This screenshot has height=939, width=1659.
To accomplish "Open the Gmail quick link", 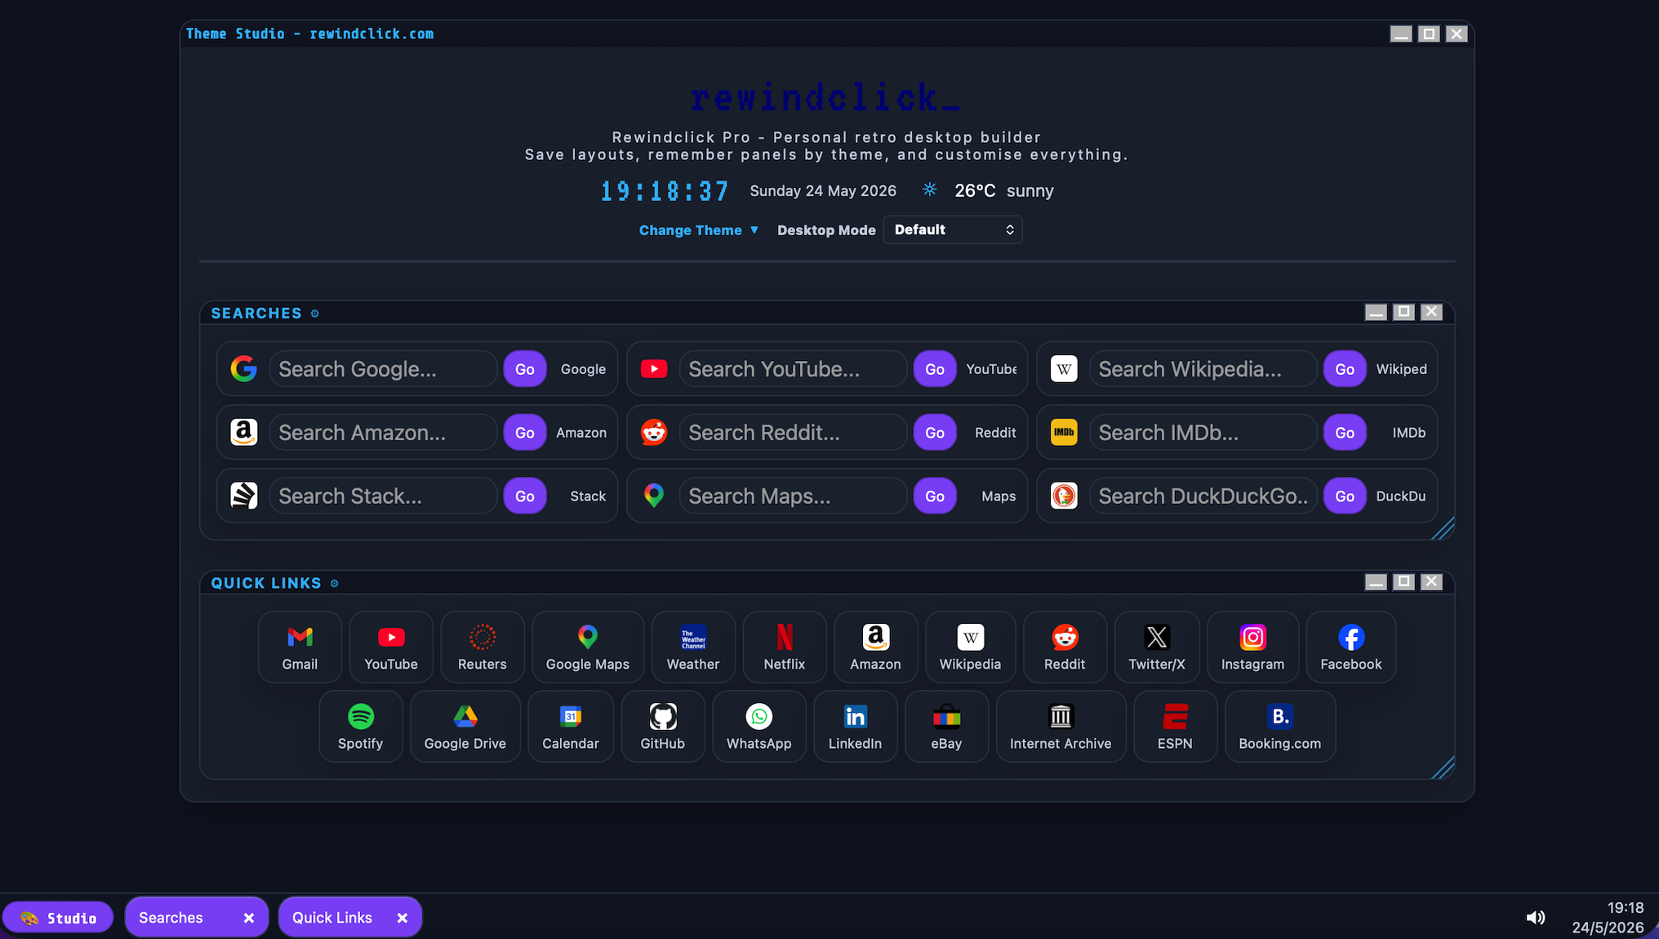I will [300, 647].
